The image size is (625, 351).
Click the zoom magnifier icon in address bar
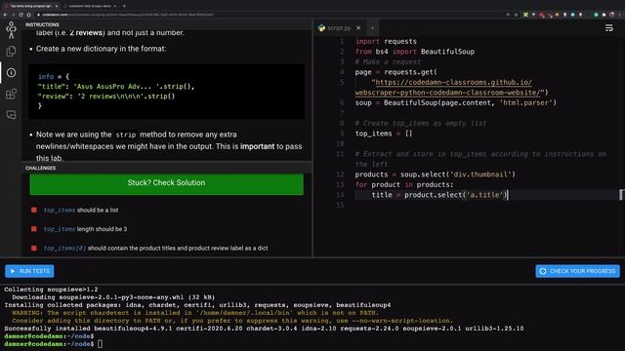pyautogui.click(x=508, y=15)
